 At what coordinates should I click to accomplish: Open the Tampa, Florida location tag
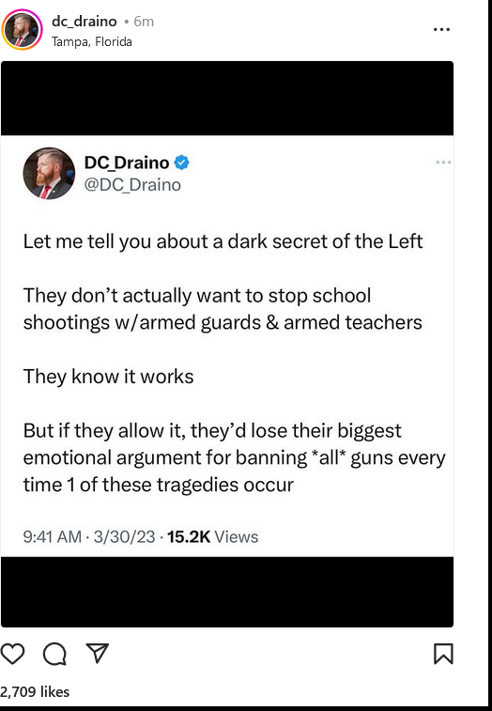(x=92, y=41)
